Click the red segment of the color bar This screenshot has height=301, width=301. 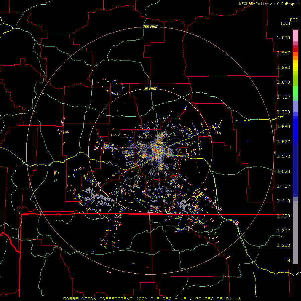[x=295, y=50]
